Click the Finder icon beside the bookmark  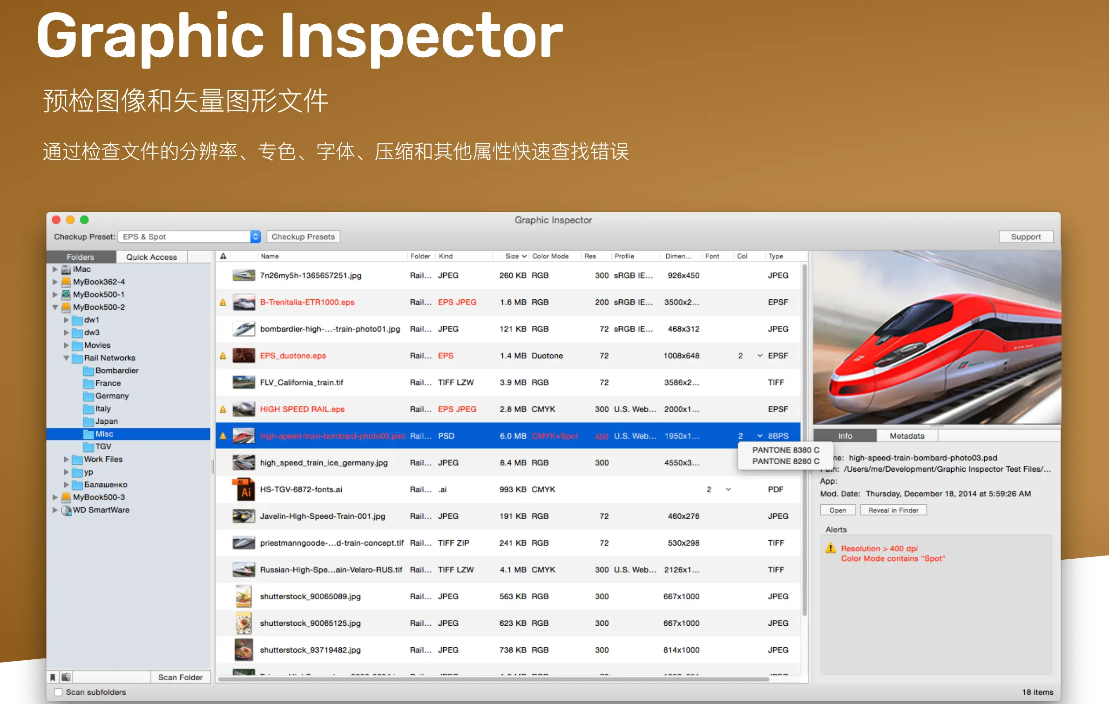pyautogui.click(x=66, y=677)
